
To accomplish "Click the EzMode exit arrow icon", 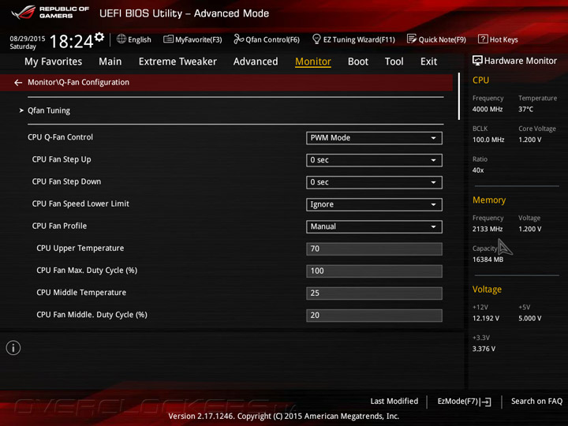I will point(486,402).
